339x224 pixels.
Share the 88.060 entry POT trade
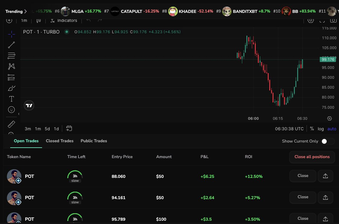click(x=325, y=176)
